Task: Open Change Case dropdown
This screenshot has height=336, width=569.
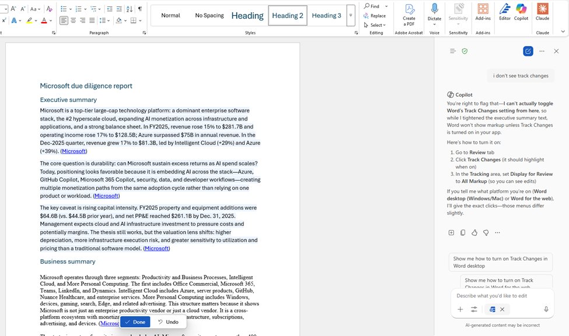Action: click(35, 9)
